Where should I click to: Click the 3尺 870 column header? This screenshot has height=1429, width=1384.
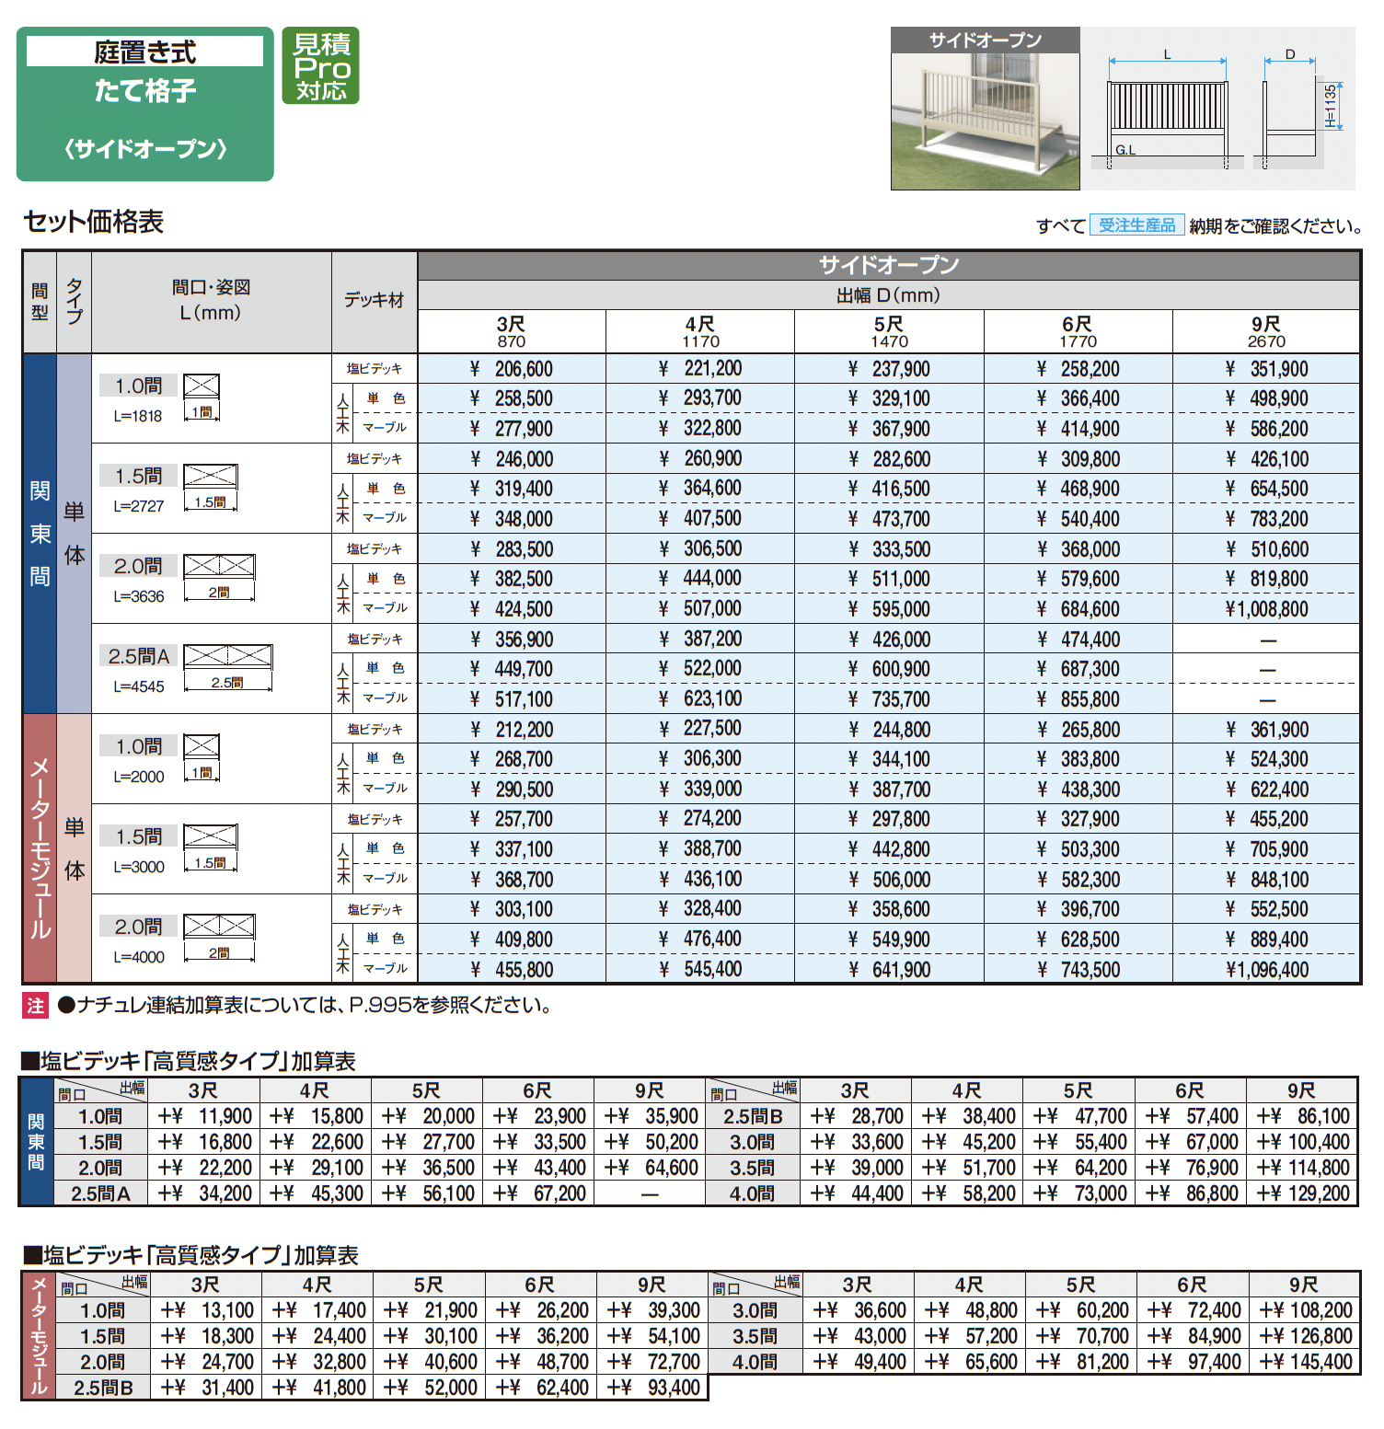[x=512, y=331]
